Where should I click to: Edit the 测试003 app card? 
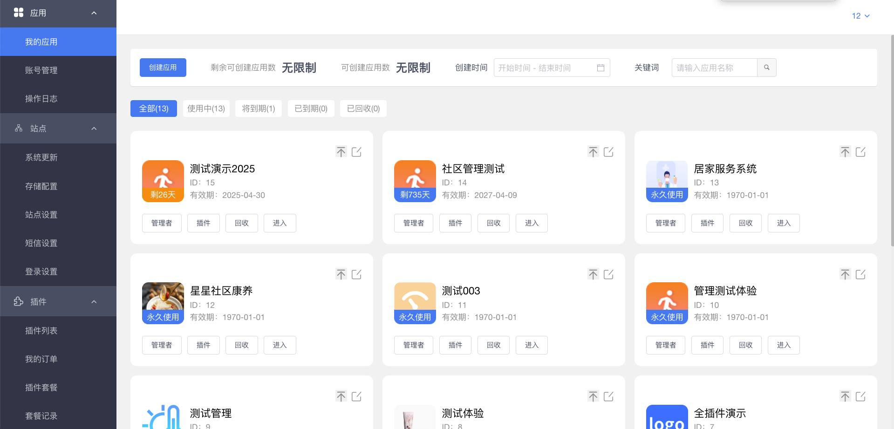[x=609, y=274]
